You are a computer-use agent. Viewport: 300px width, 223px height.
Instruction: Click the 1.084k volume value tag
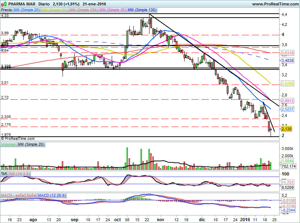point(287,161)
